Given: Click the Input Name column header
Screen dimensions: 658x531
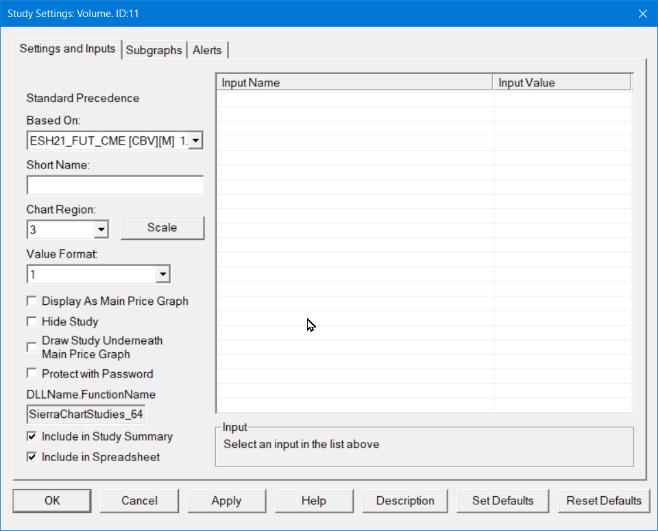Looking at the screenshot, I should point(354,83).
